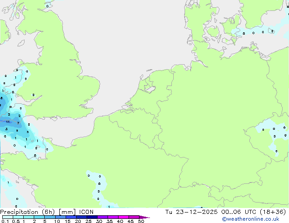Click the '[mm]' unit label

point(67,212)
